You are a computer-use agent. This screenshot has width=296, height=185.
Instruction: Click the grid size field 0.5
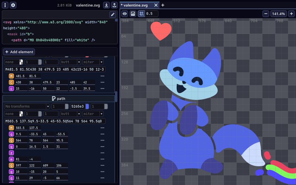[152, 14]
